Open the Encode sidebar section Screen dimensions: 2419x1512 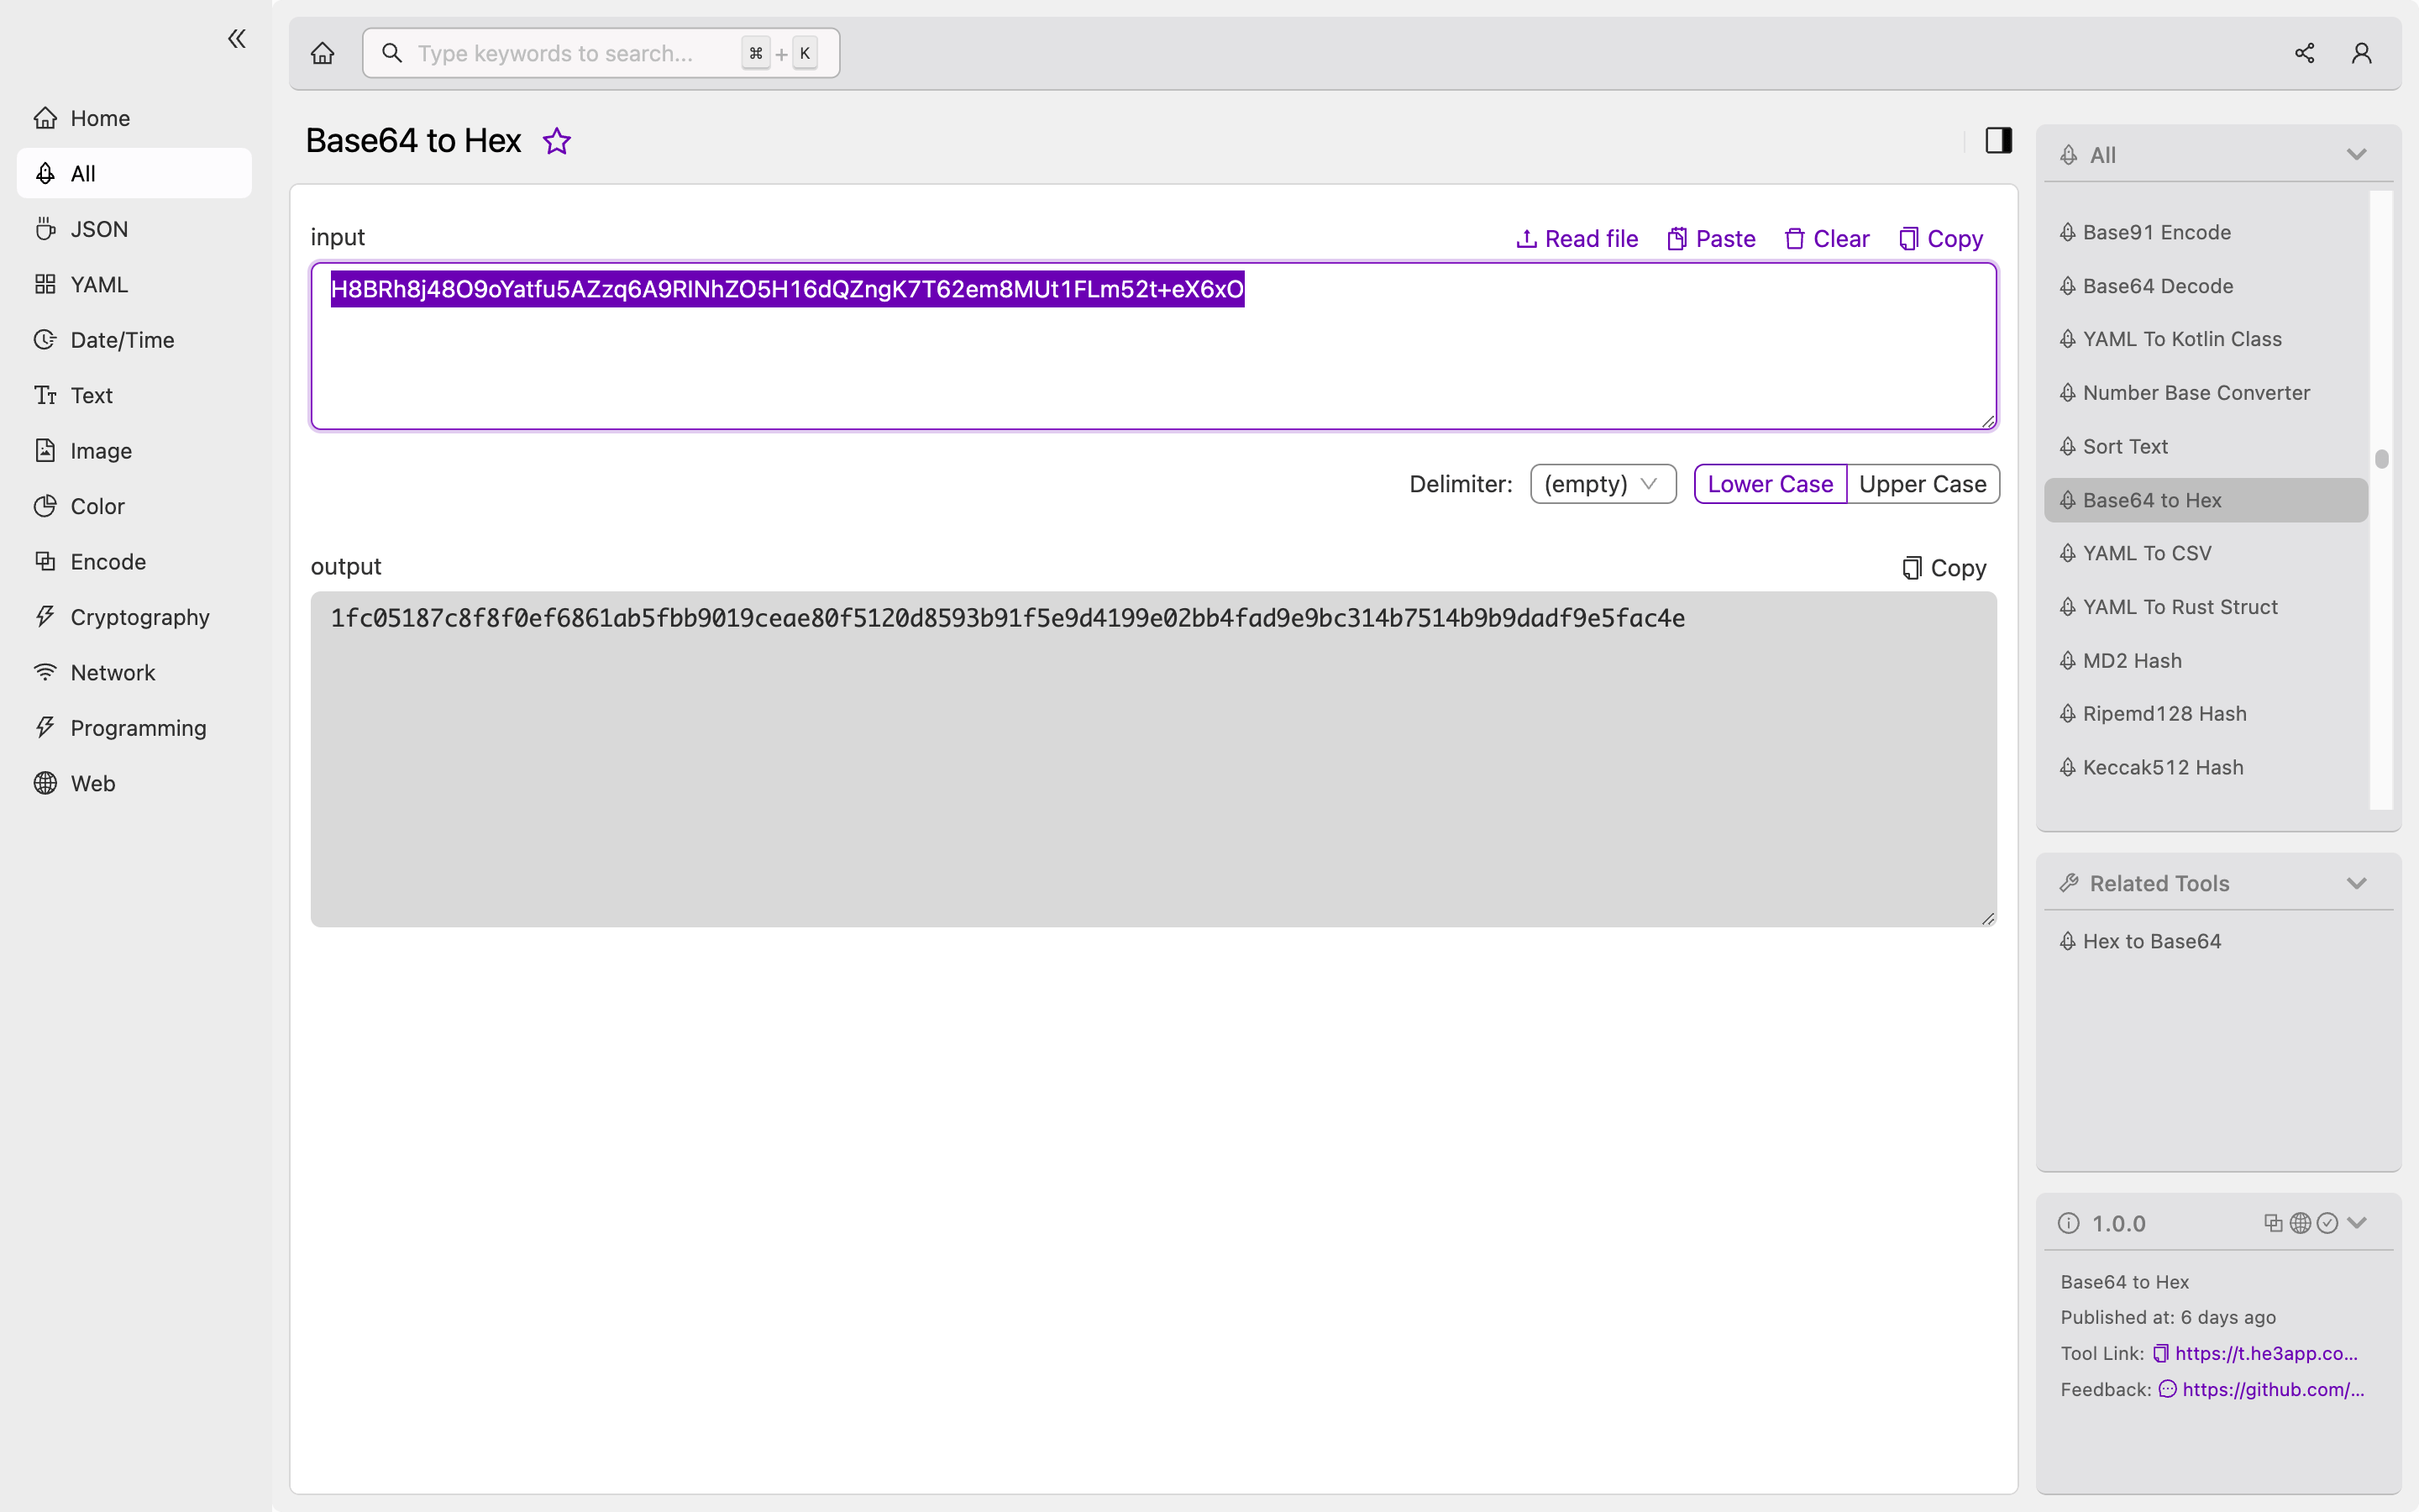108,561
